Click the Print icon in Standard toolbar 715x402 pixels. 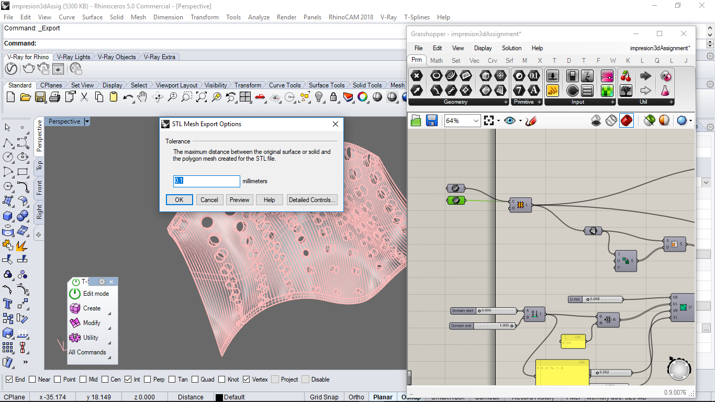55,97
